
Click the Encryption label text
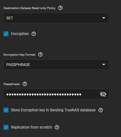pos(20,34)
